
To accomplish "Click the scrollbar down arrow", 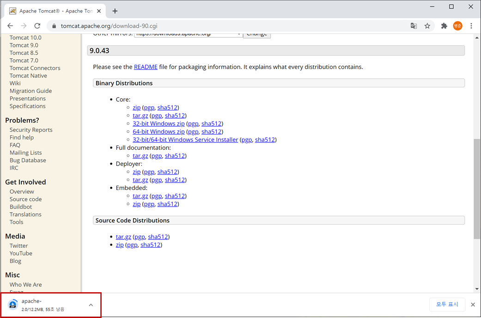I will coord(477,289).
